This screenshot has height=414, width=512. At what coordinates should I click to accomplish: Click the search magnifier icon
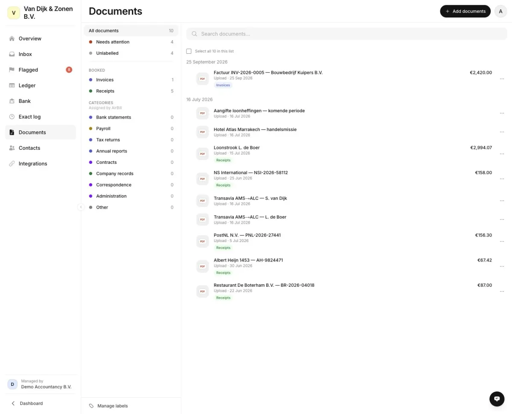point(195,34)
